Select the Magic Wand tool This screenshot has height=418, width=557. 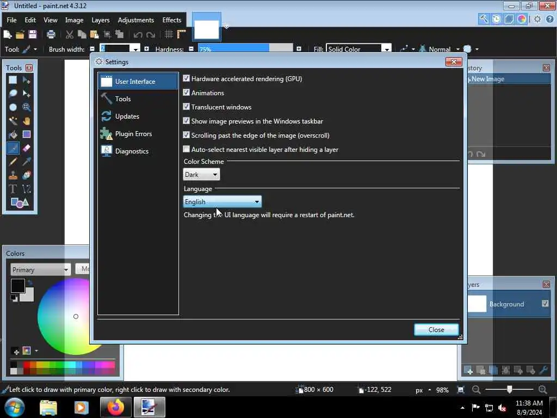click(x=13, y=121)
